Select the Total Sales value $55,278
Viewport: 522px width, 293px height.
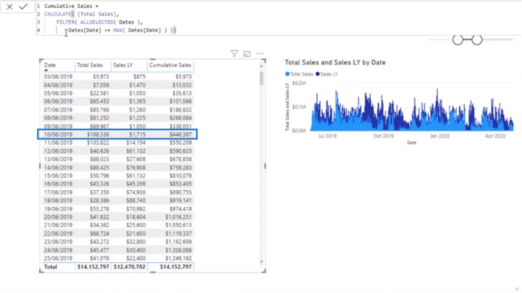pos(99,209)
